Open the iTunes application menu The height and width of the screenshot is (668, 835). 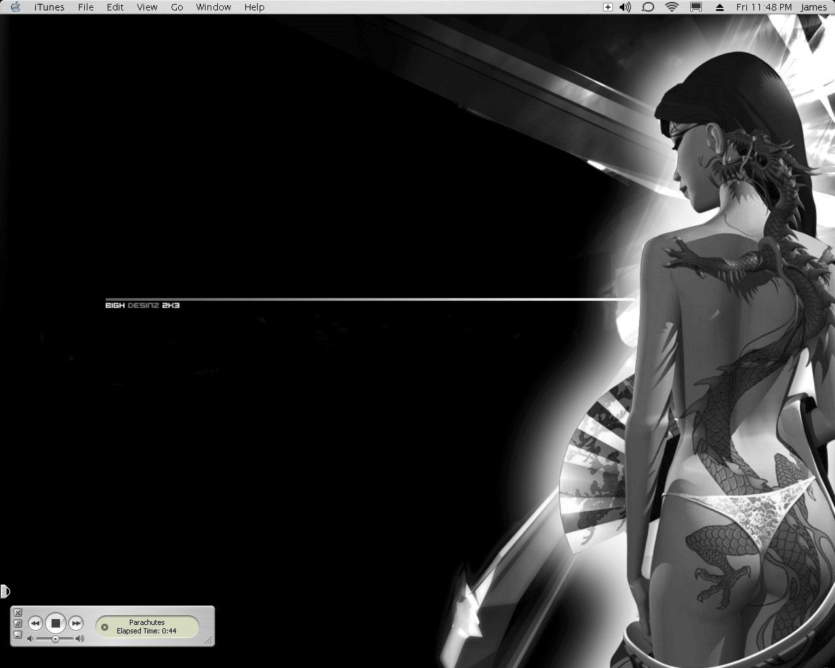point(50,7)
